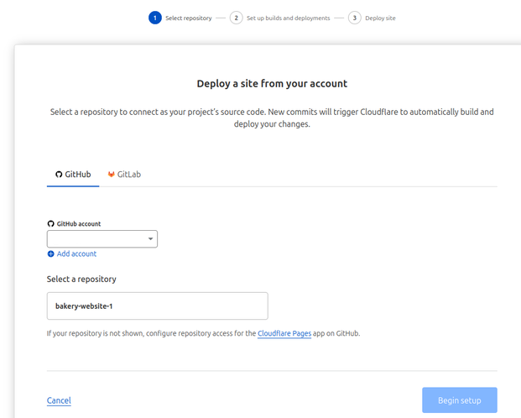Click the 'GitHub account' field label
This screenshot has width=521, height=418.
pos(79,224)
